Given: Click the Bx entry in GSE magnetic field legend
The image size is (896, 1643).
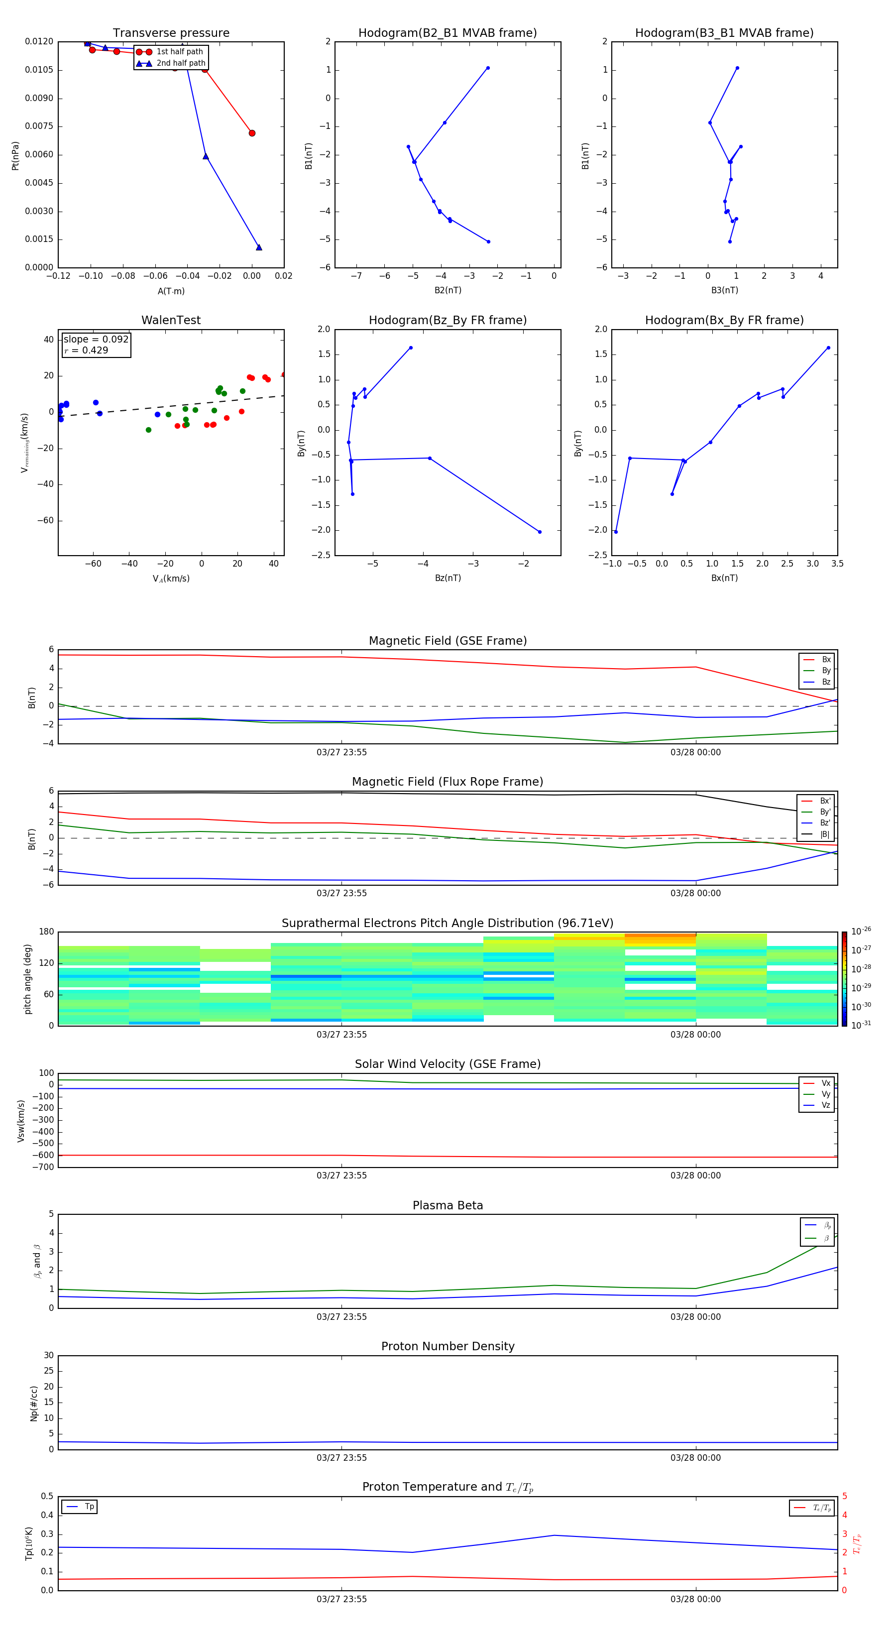Looking at the screenshot, I should click(x=817, y=660).
